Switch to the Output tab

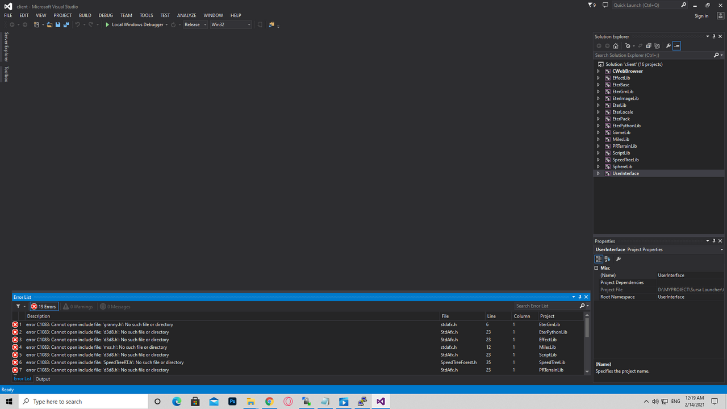43,379
